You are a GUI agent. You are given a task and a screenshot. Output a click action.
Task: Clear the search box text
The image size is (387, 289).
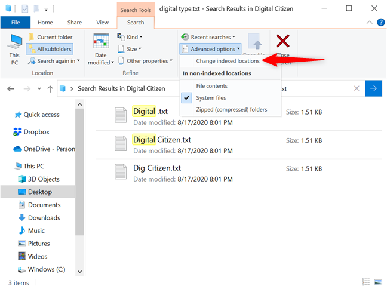tap(357, 88)
